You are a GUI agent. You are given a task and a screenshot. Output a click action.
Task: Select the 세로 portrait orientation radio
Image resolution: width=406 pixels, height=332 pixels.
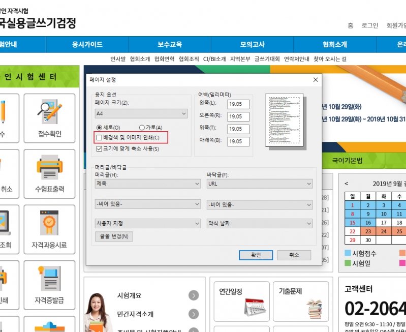99,128
